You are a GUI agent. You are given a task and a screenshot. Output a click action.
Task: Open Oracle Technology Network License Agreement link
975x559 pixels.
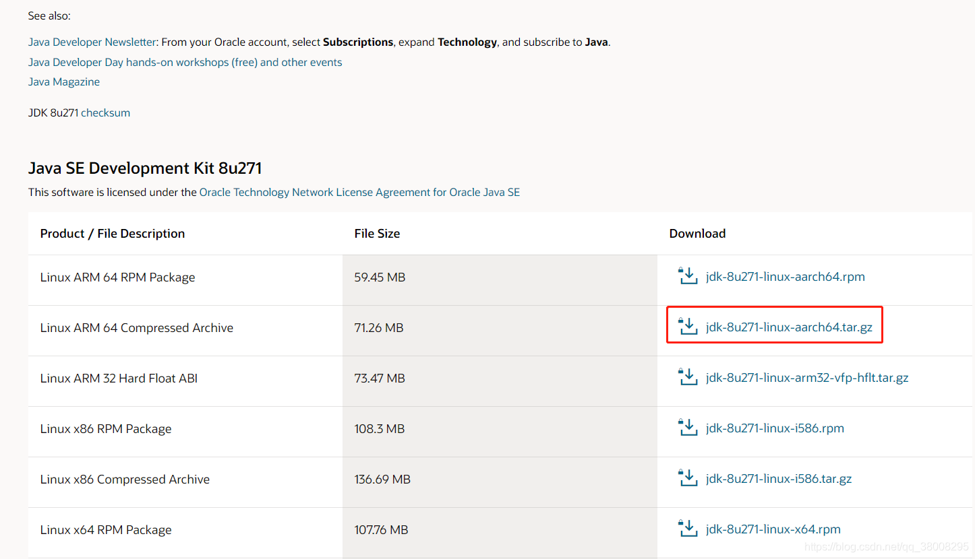359,192
